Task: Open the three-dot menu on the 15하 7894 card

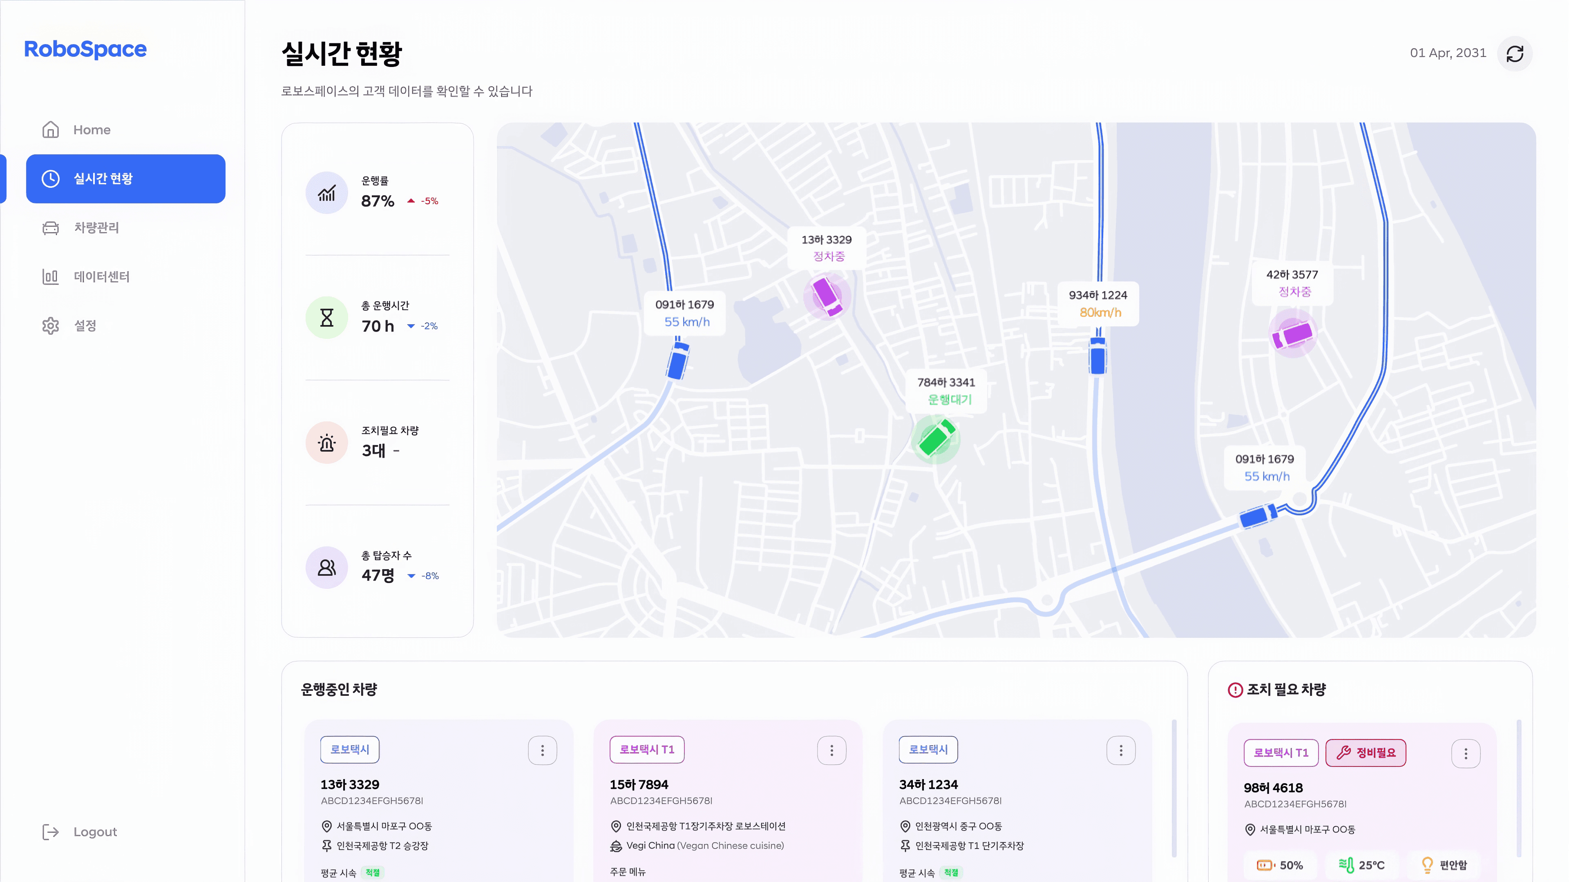Action: click(x=831, y=751)
